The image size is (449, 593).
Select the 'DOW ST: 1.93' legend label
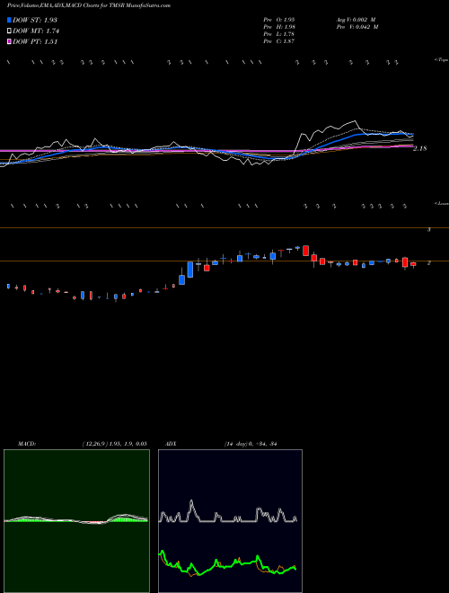click(x=34, y=20)
